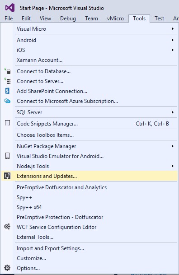Click the Options gear icon
This screenshot has width=179, height=275.
pyautogui.click(x=7, y=268)
